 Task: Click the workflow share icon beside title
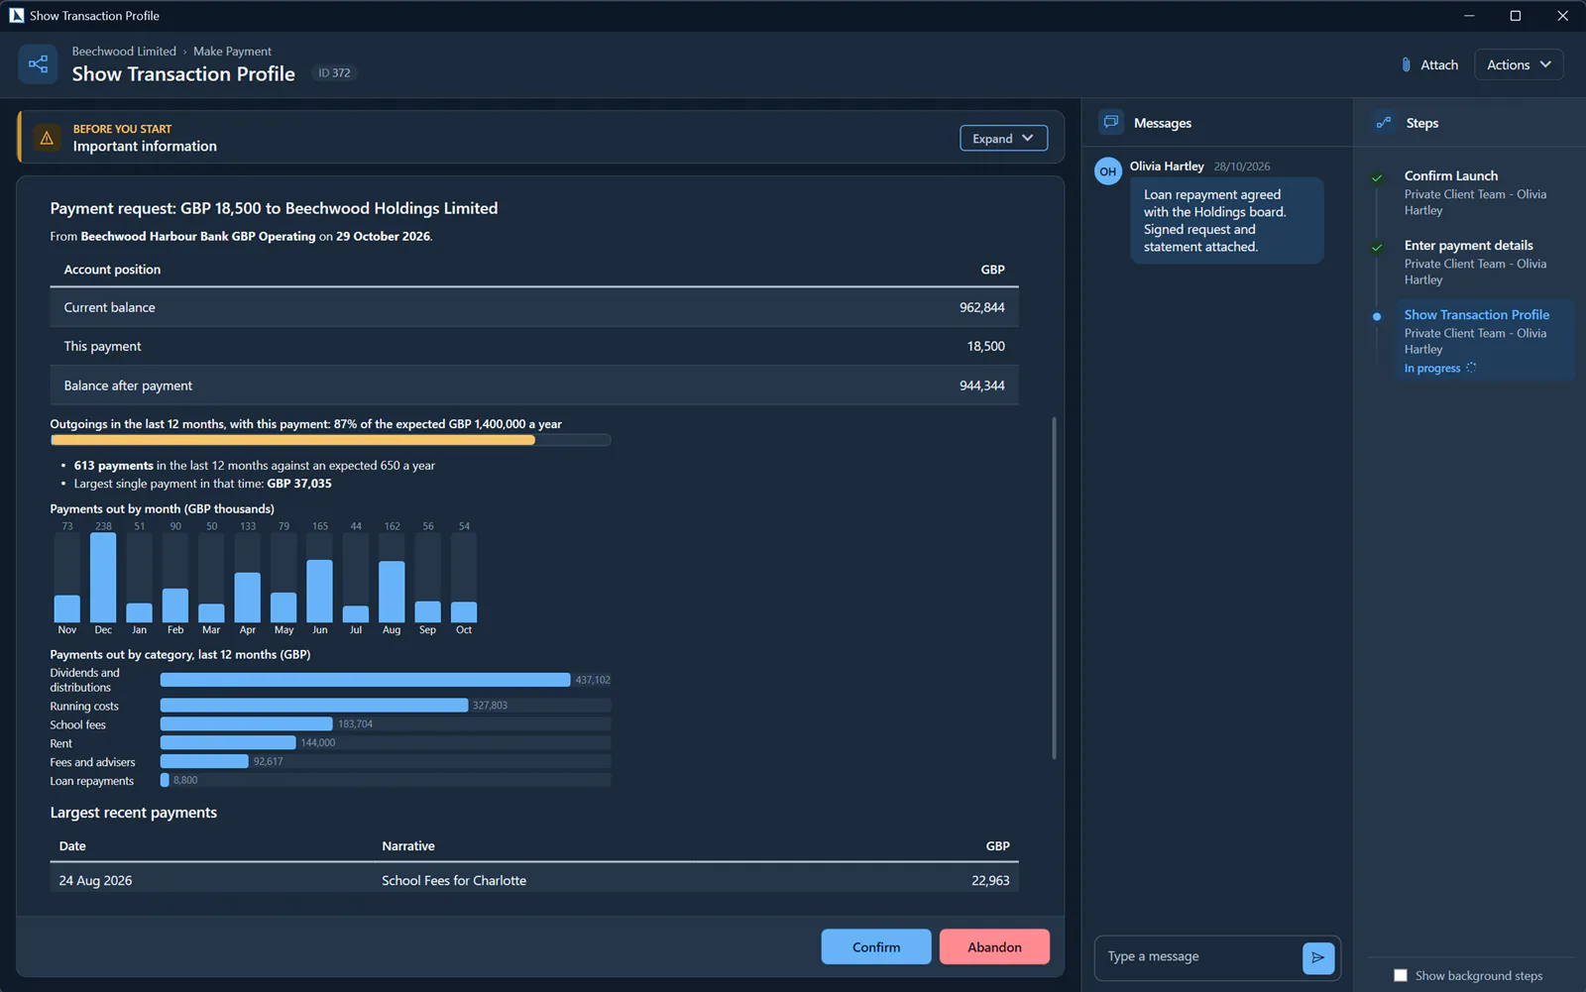(x=38, y=64)
